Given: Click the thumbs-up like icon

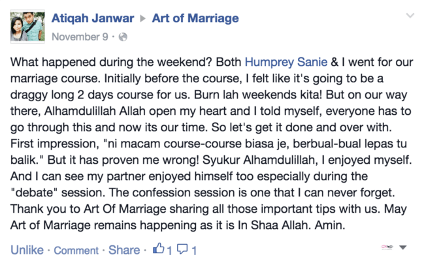Looking at the screenshot, I should tap(159, 249).
